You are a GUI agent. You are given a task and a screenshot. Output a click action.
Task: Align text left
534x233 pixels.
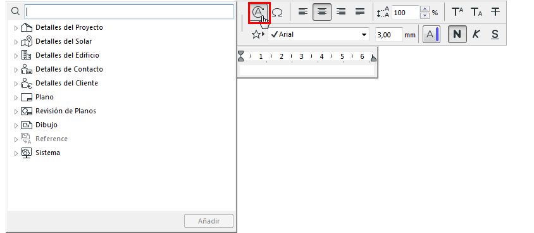coord(303,12)
